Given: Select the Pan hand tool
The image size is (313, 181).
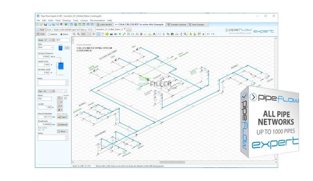Looking at the screenshot, I should click(103, 34).
